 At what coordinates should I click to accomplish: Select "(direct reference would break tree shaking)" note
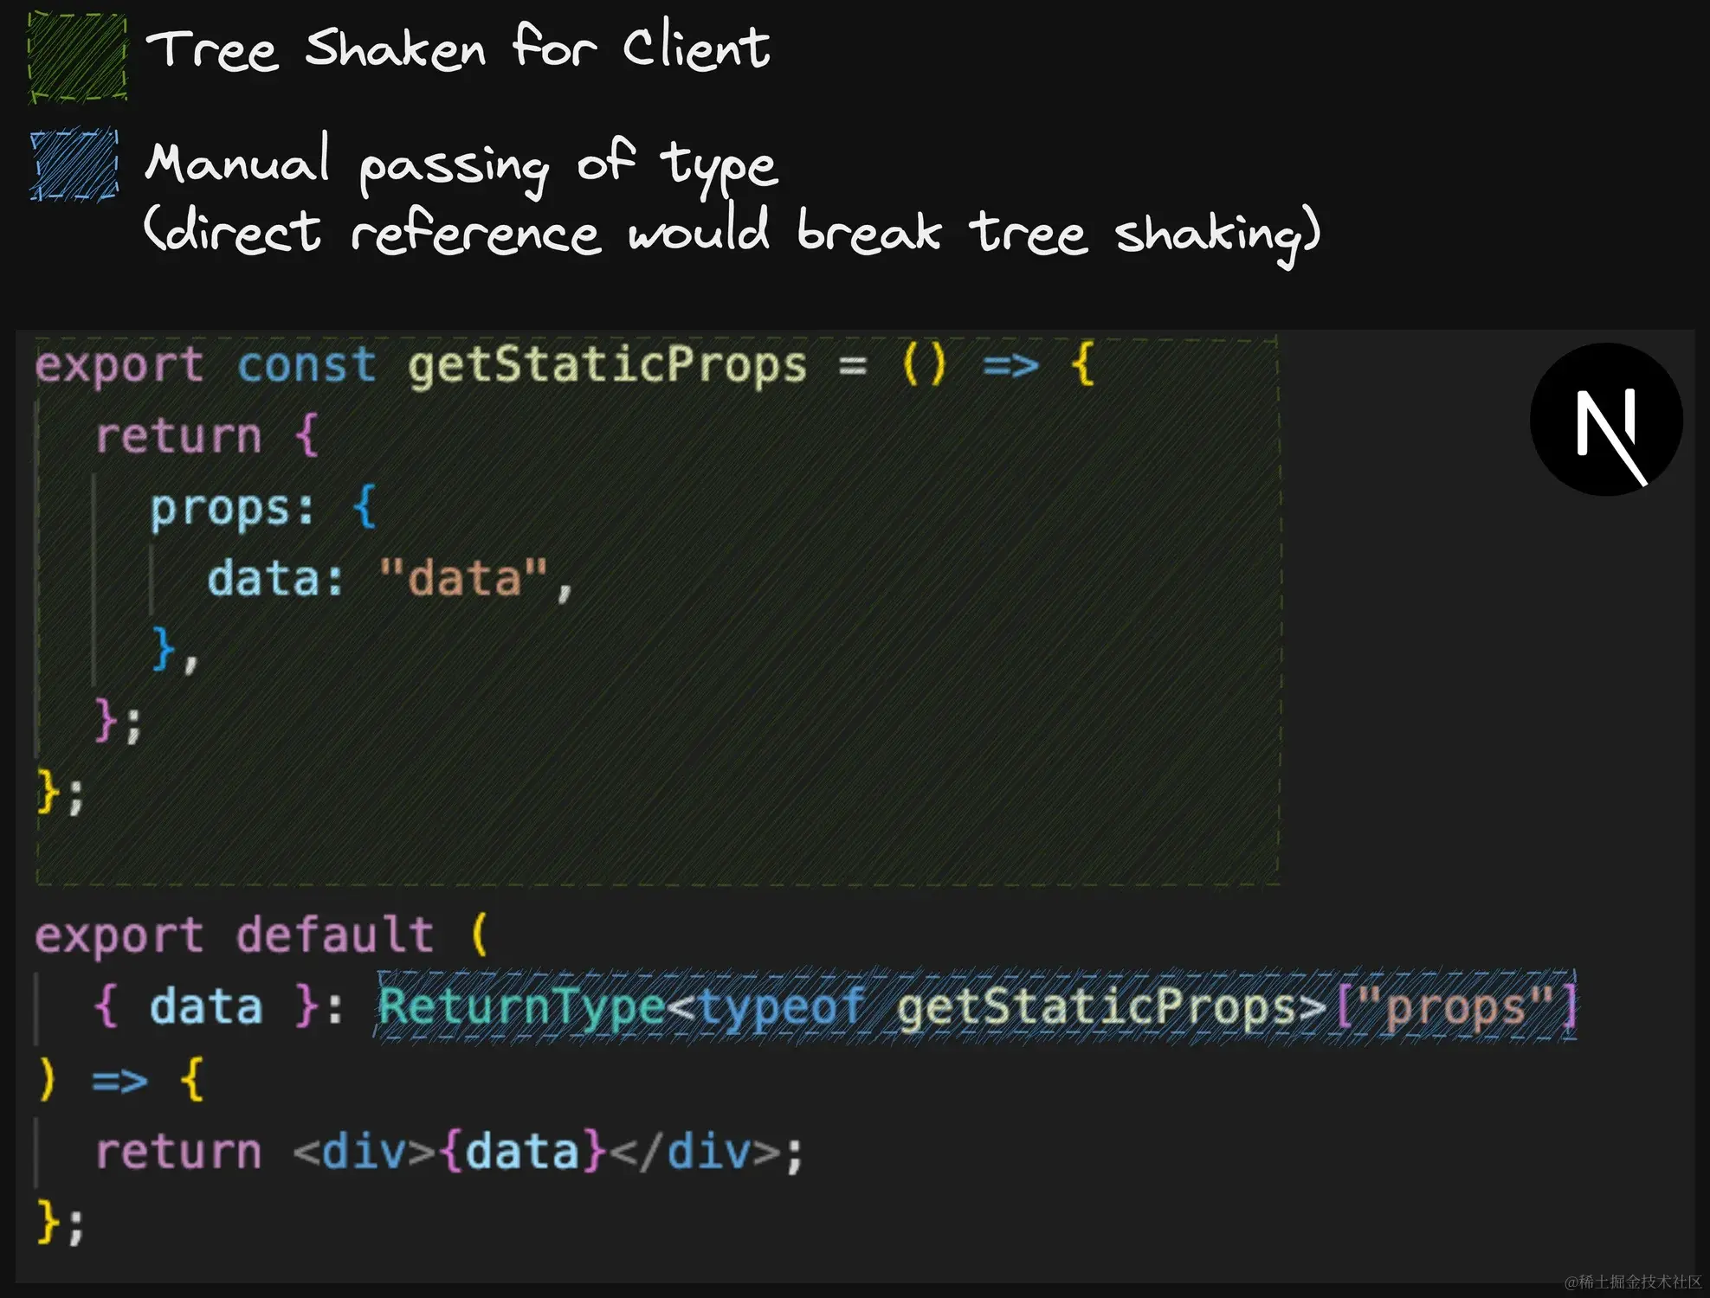click(732, 234)
